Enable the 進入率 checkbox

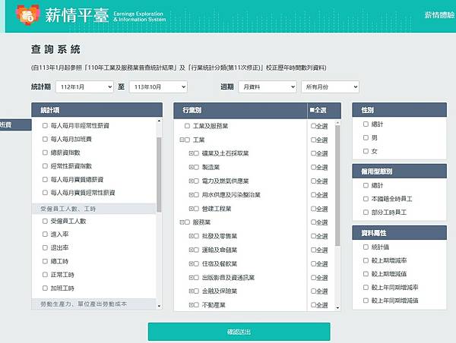click(x=45, y=234)
